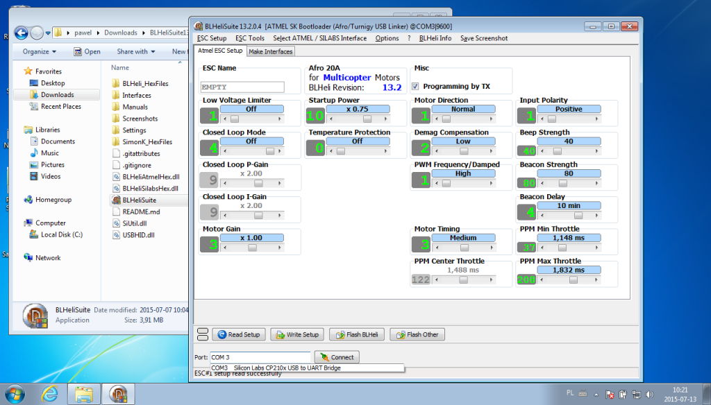Click the Save Screenshot menu item
Screen dimensions: 711x405
[x=483, y=38]
